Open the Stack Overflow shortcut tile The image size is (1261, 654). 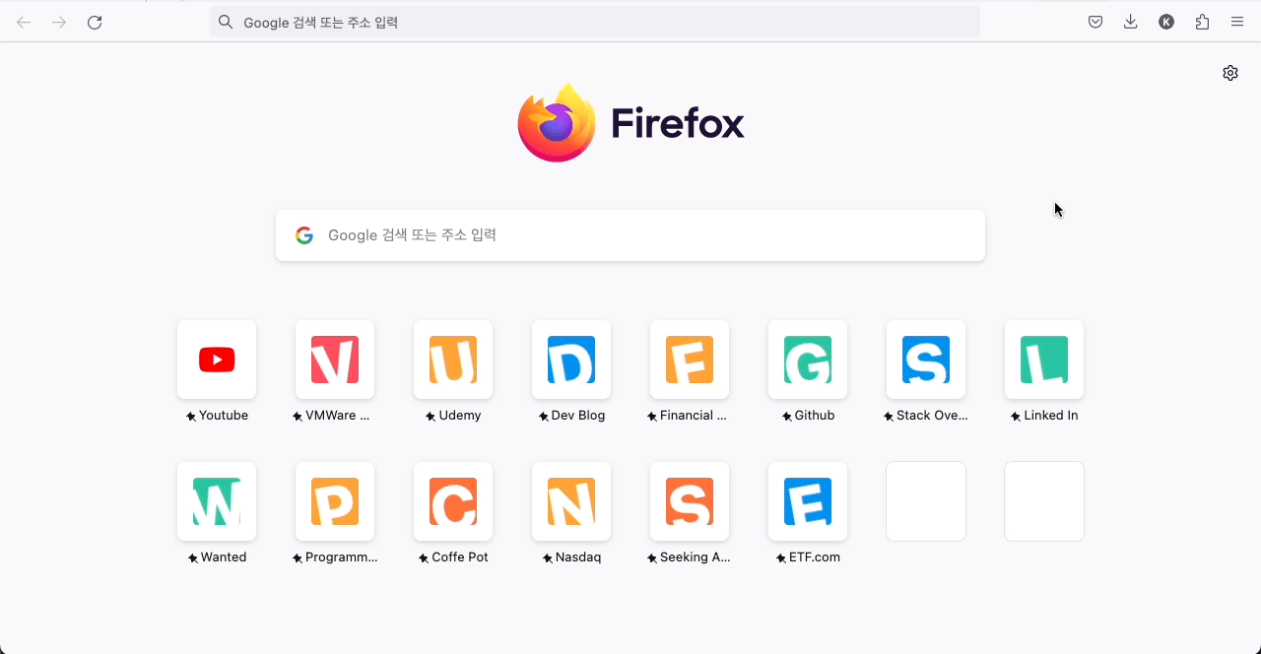926,360
